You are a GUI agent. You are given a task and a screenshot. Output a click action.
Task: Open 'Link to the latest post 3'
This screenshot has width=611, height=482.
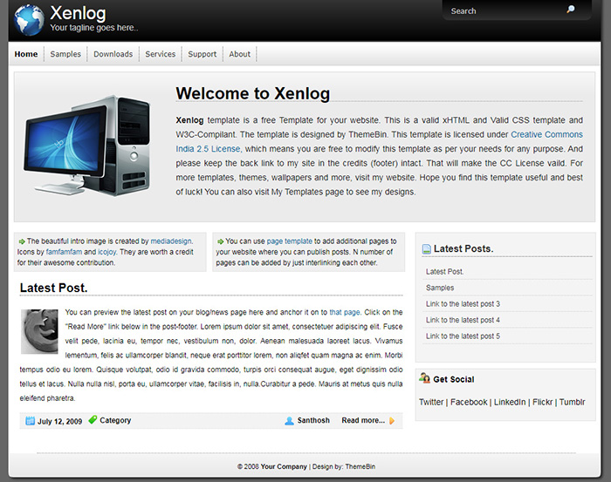(x=463, y=304)
